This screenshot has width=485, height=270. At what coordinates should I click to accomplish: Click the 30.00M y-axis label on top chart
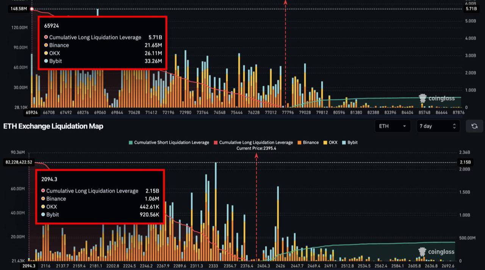pos(20,87)
